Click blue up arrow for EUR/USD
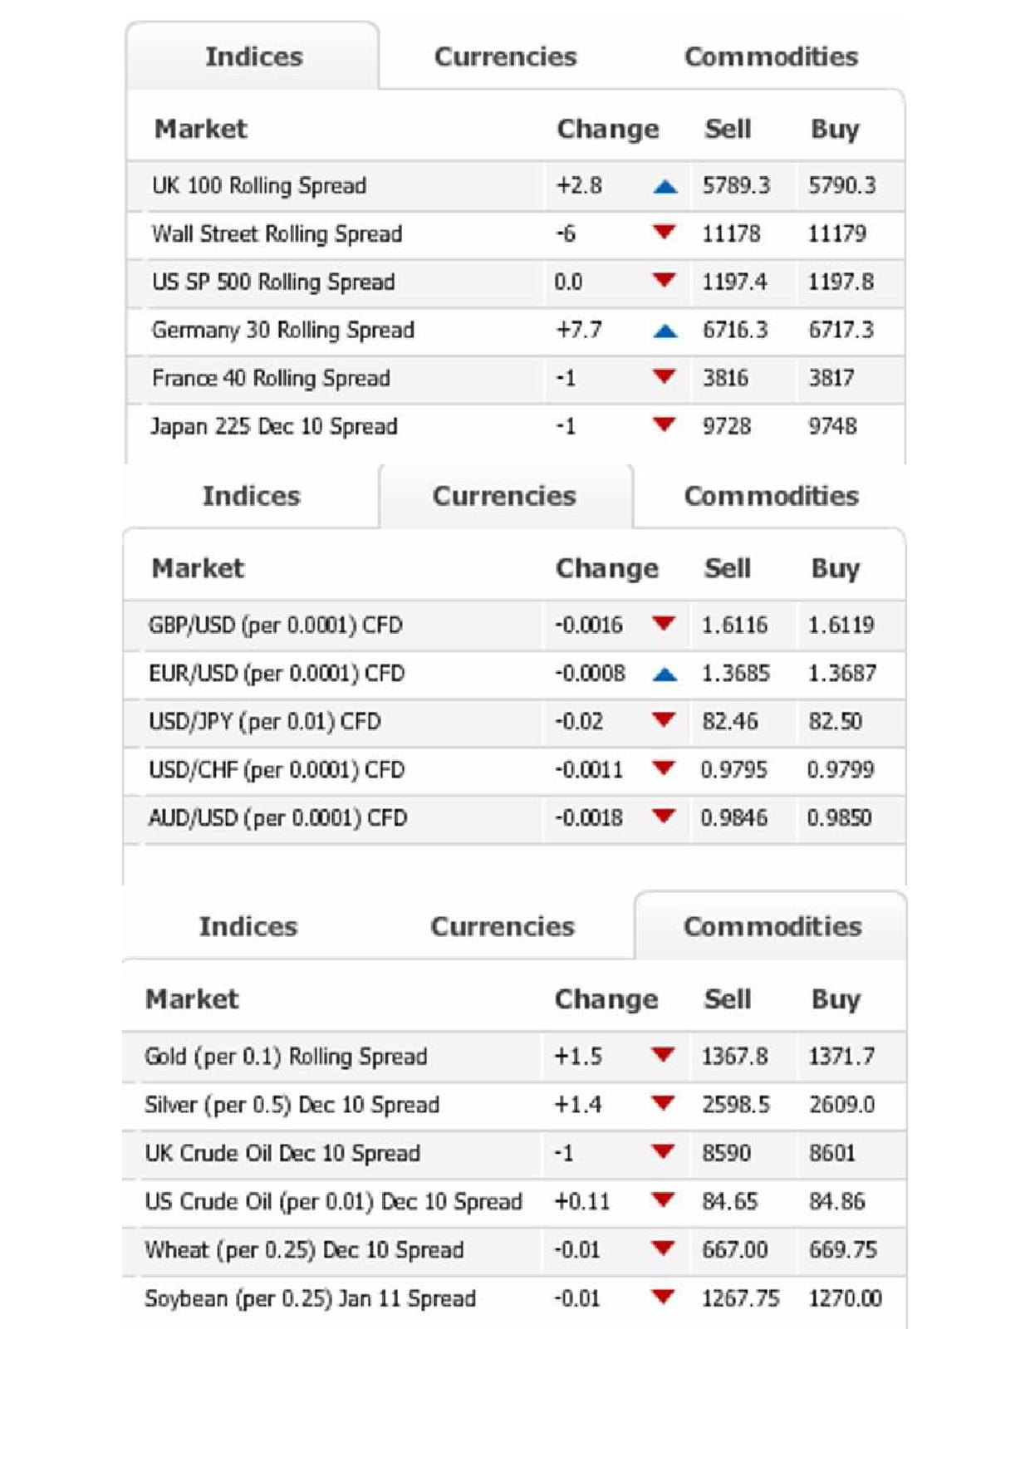The height and width of the screenshot is (1457, 1030). 665,675
